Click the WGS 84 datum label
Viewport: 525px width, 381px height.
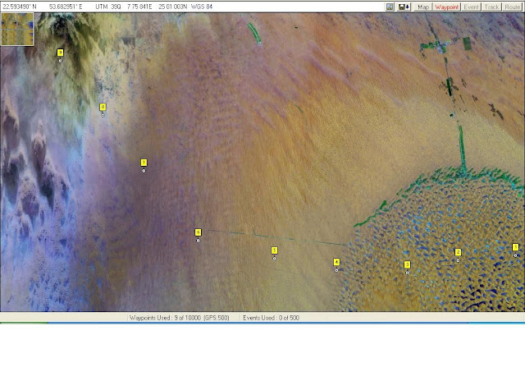[202, 7]
